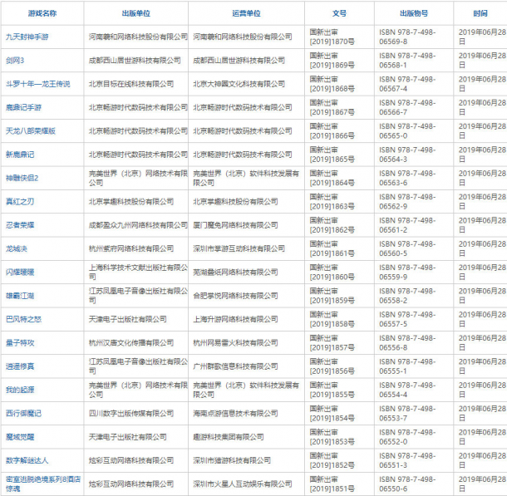507x496 pixels.
Task: Select operator 合肥掌悦网络科技有限公司
Action: (x=235, y=296)
